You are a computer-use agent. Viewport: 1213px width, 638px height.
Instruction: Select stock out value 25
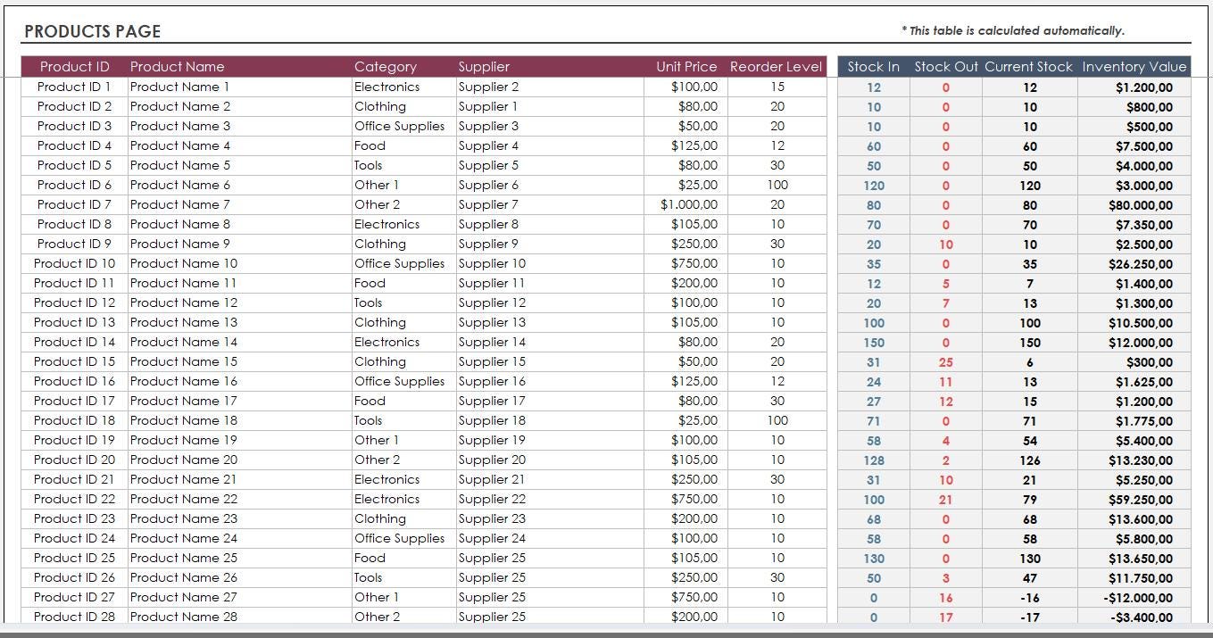946,362
